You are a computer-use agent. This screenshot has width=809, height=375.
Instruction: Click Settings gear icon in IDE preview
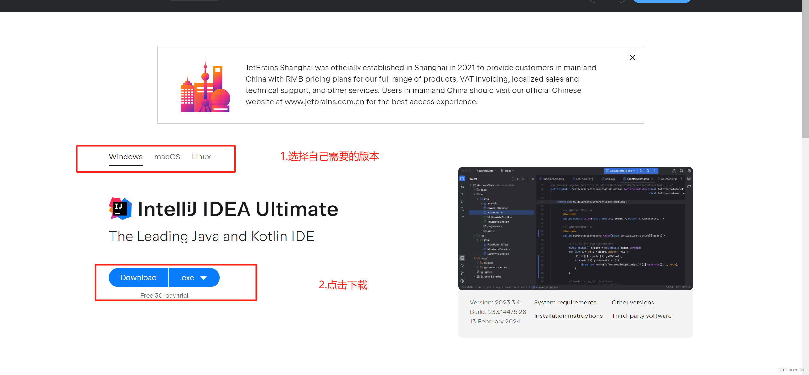click(689, 171)
